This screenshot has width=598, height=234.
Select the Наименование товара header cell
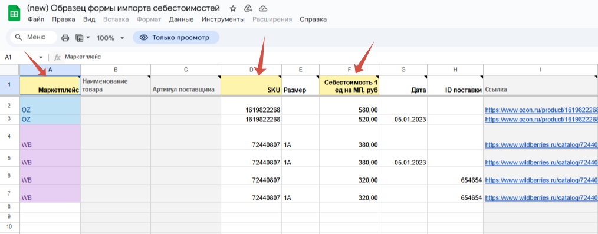click(x=116, y=85)
